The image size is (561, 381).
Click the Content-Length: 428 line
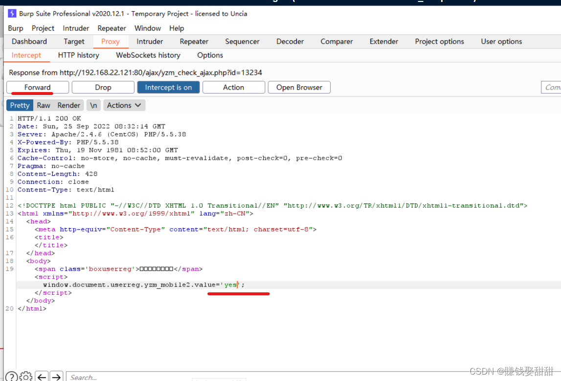[57, 174]
